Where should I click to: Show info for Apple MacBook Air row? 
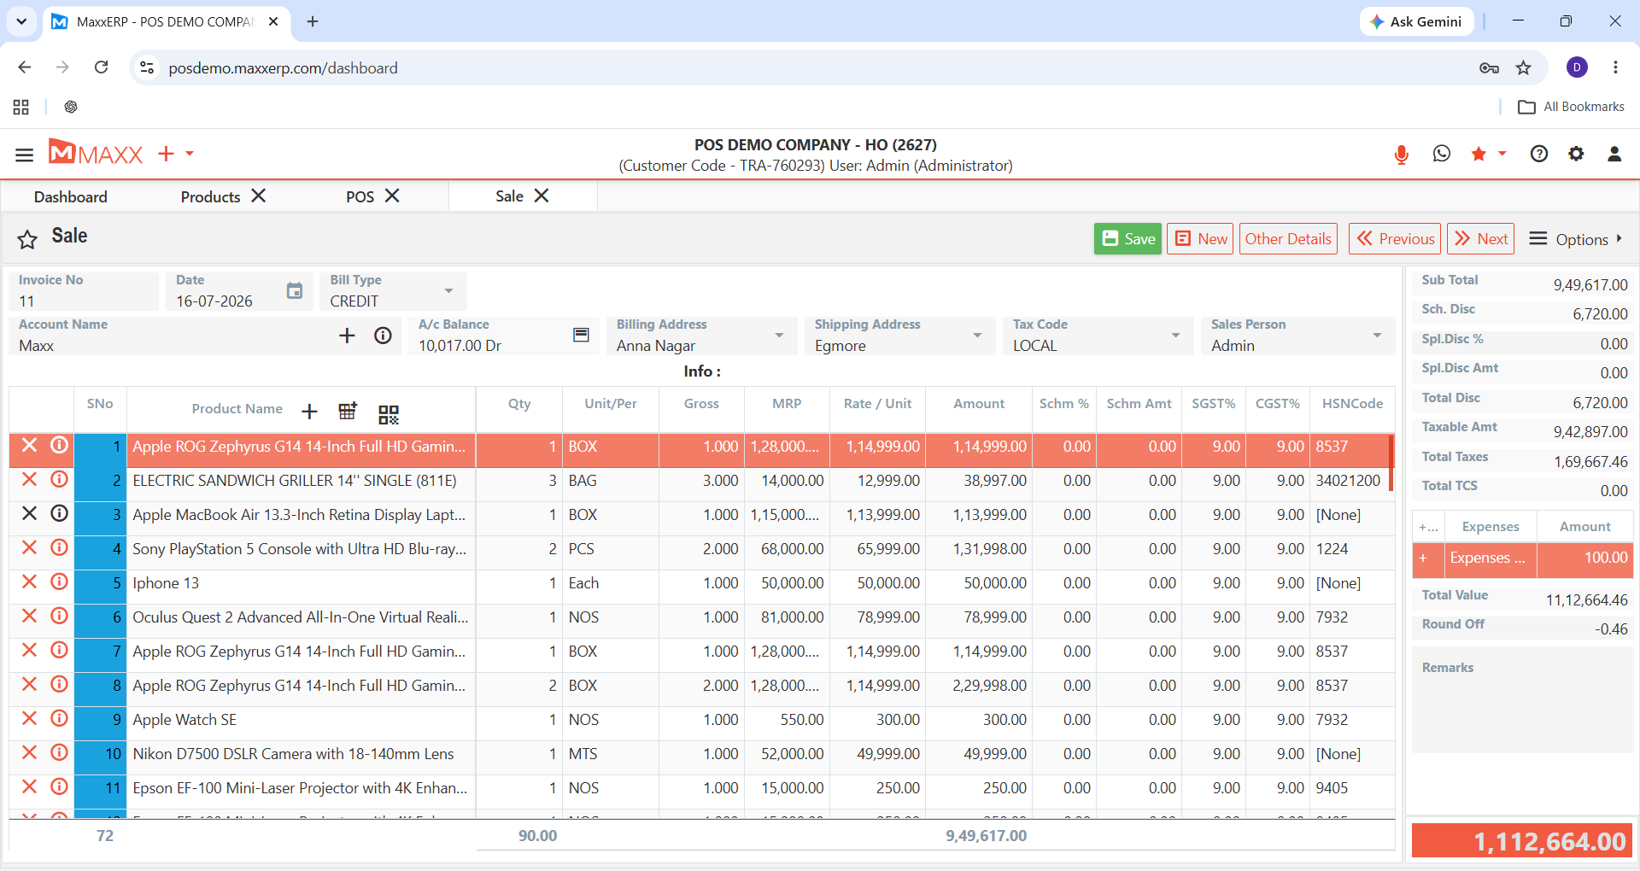coord(59,513)
